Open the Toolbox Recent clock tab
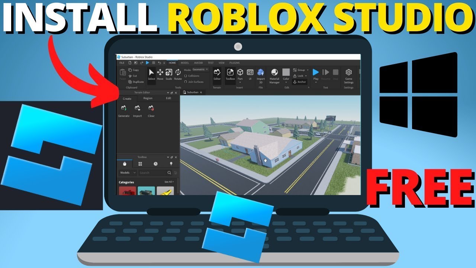476x268 pixels. tap(155, 163)
